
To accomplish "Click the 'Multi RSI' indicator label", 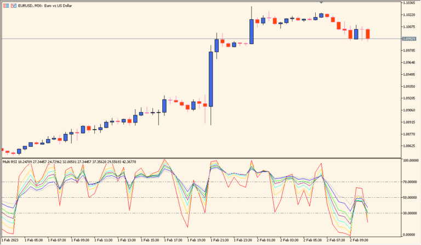I will 9,162.
